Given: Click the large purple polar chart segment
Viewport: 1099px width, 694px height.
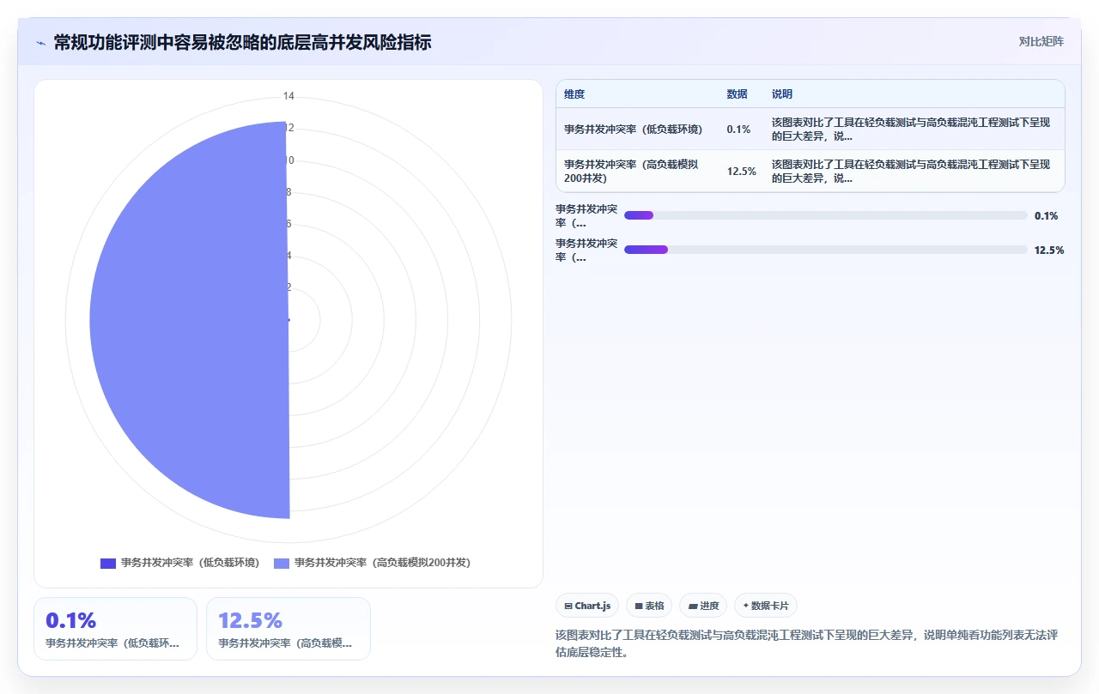Looking at the screenshot, I should click(189, 320).
